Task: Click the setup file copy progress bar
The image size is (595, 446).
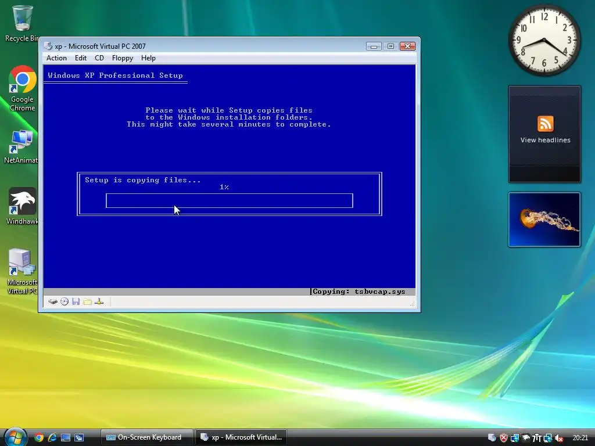Action: tap(229, 200)
